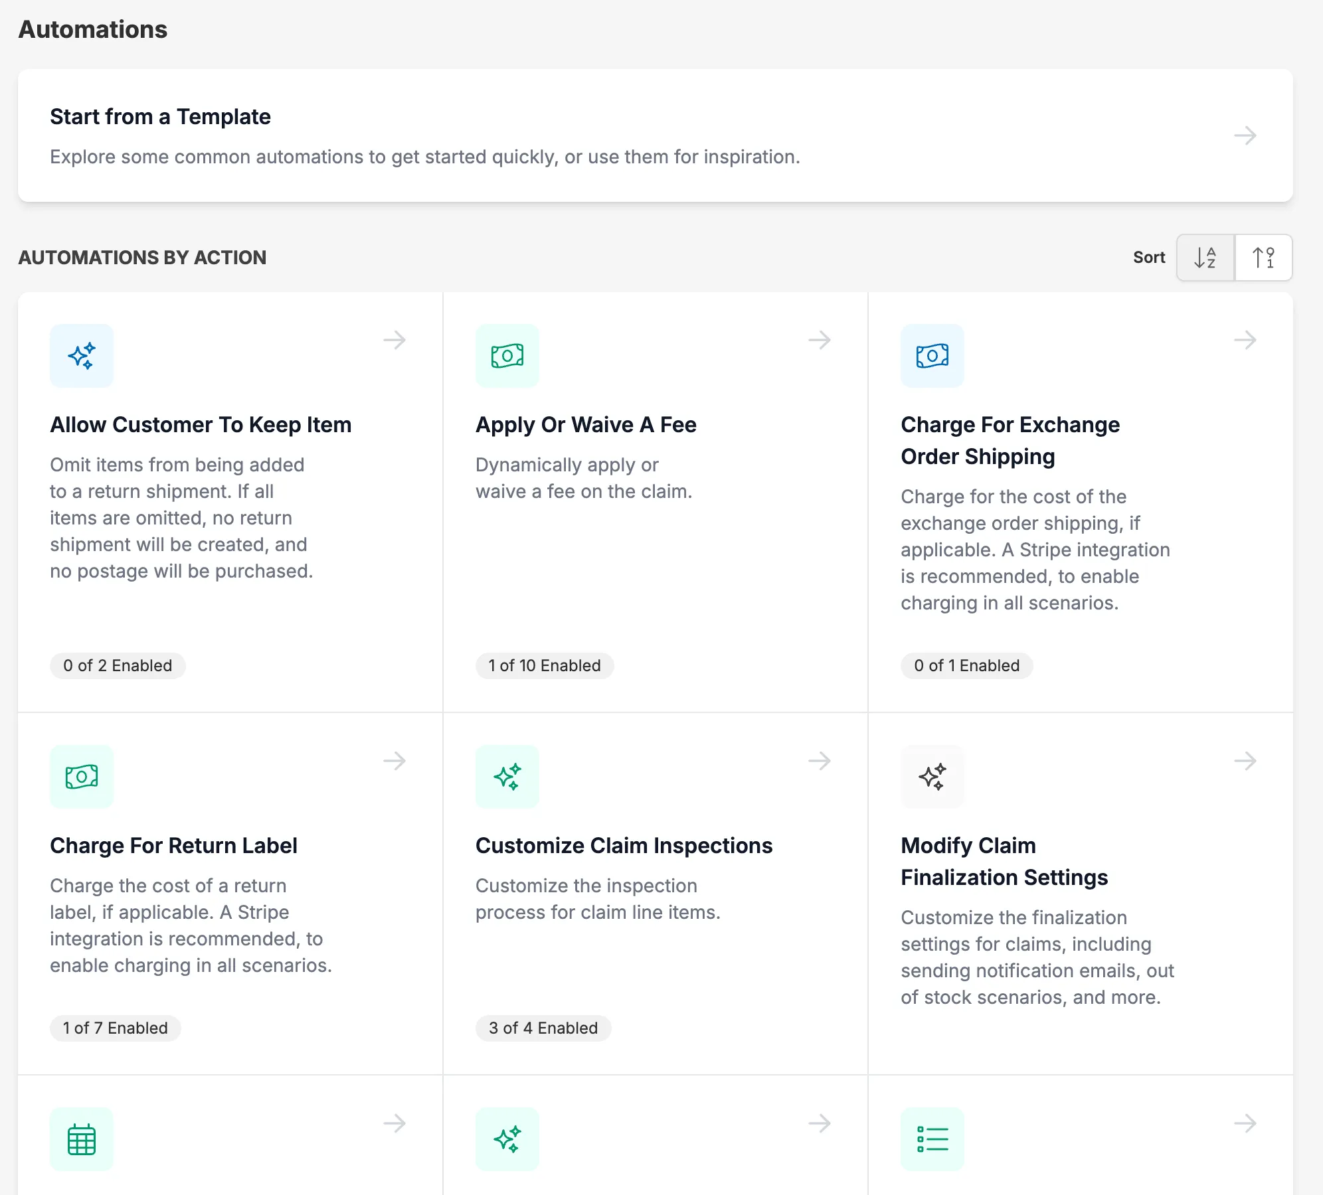Open the Customize Claim Inspections automation
Viewport: 1323px width, 1195px height.
(820, 761)
